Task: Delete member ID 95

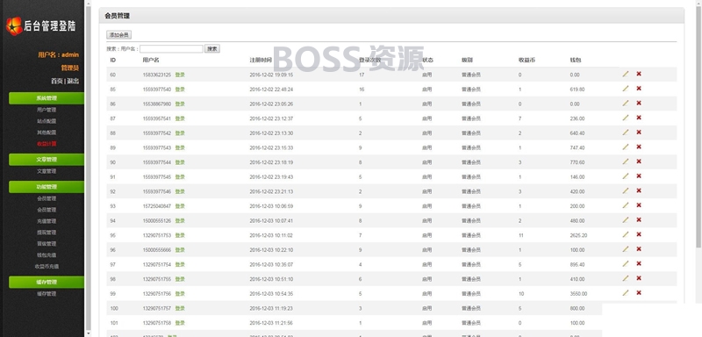Action: click(x=639, y=234)
